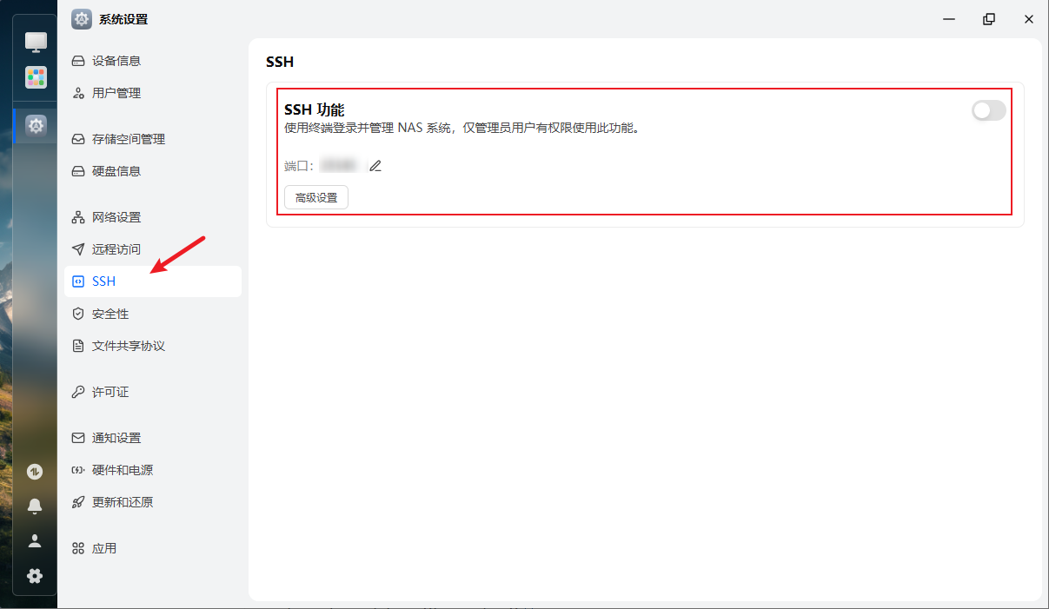Open the desktop monitor icon in dock
This screenshot has height=609, width=1049.
tap(36, 42)
